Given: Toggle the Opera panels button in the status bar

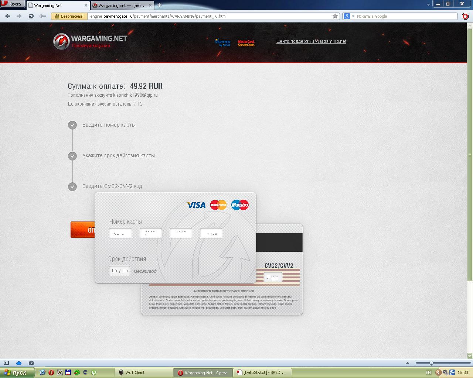Looking at the screenshot, I should coord(6,363).
